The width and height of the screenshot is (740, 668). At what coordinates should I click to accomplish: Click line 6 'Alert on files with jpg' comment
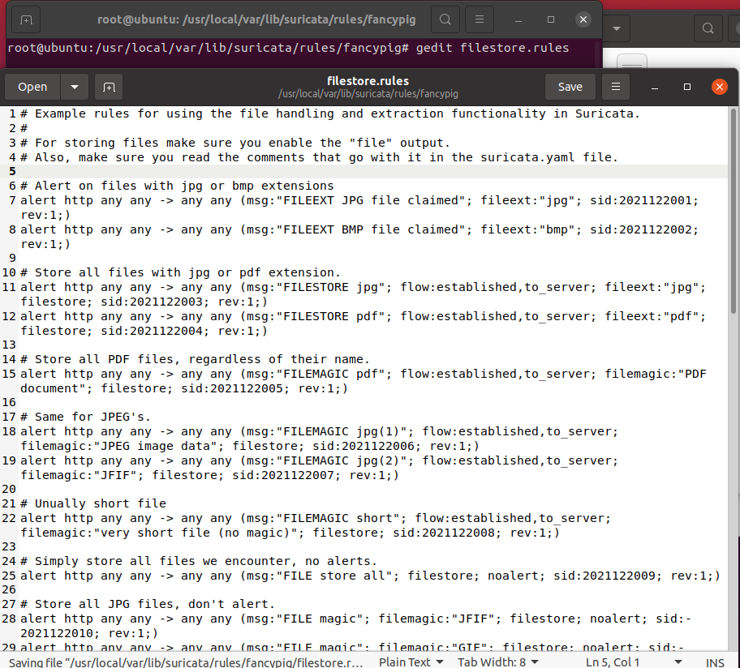click(x=178, y=186)
